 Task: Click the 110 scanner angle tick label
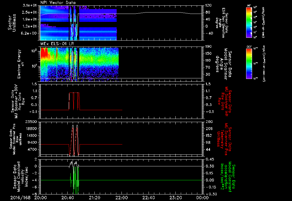[208, 60]
